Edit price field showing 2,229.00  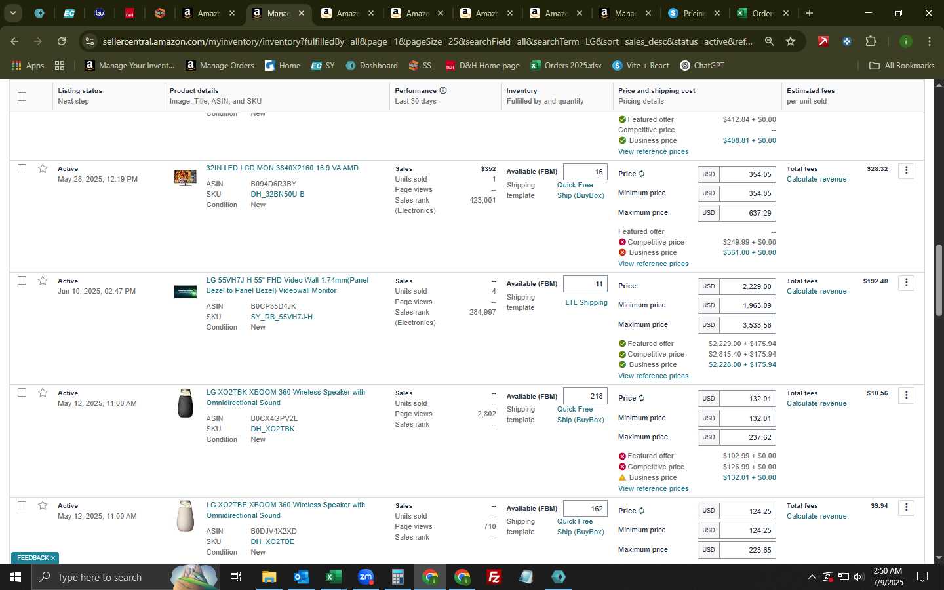pyautogui.click(x=747, y=286)
